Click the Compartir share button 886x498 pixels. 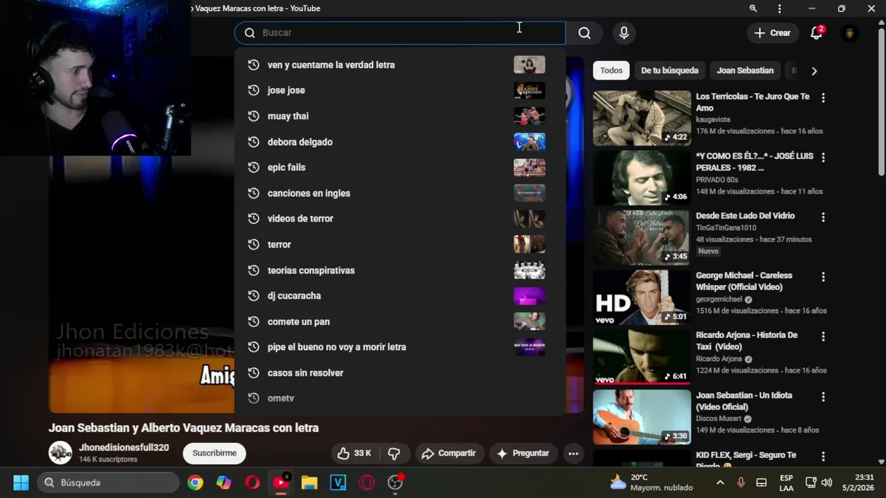[449, 454]
